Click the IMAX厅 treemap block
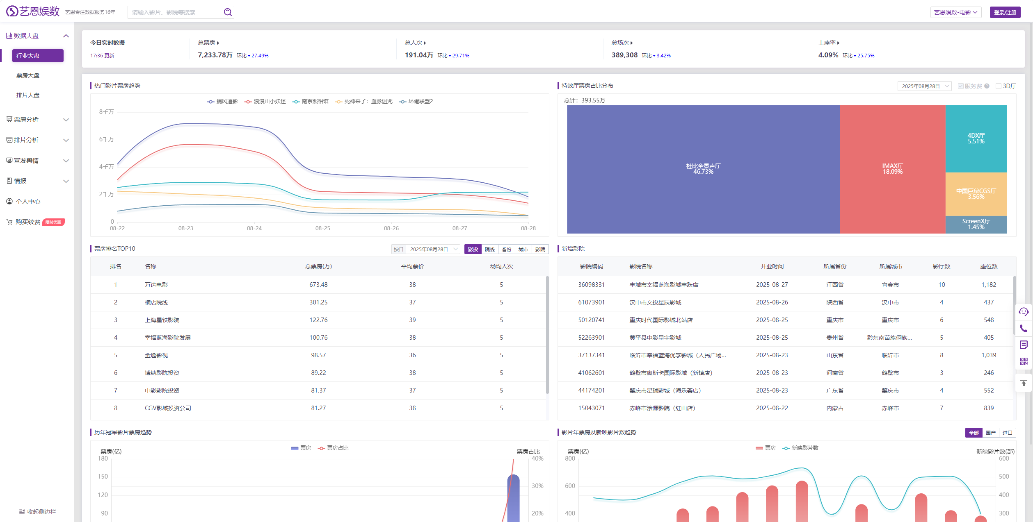 (892, 169)
